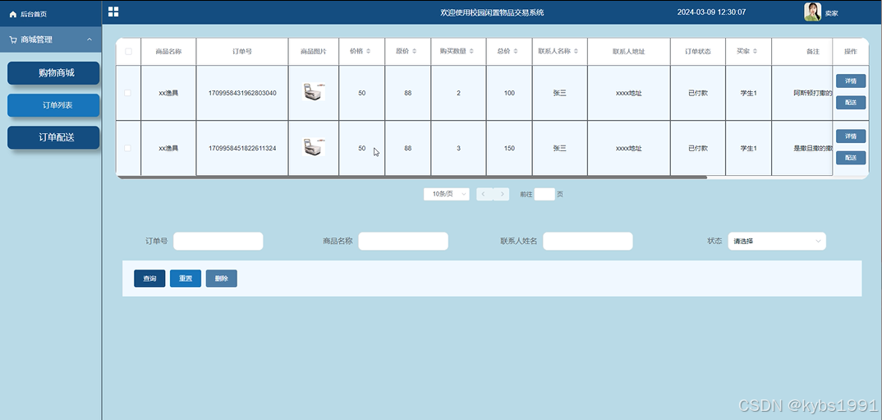Click the 查询 button
This screenshot has height=420, width=882.
(149, 279)
